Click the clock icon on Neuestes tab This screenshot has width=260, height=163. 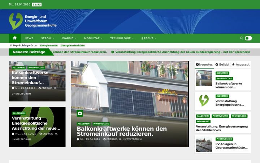pyautogui.click(x=197, y=64)
